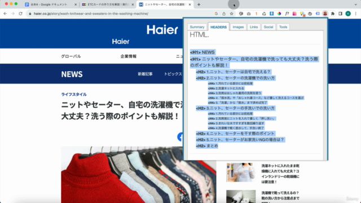Open the green profile avatar
Image resolution: width=361 pixels, height=203 pixels.
tap(348, 14)
